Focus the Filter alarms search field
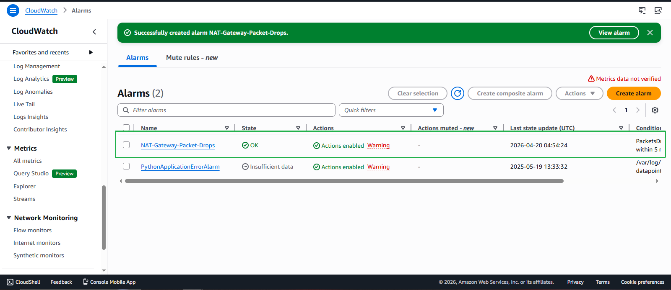 click(x=226, y=110)
